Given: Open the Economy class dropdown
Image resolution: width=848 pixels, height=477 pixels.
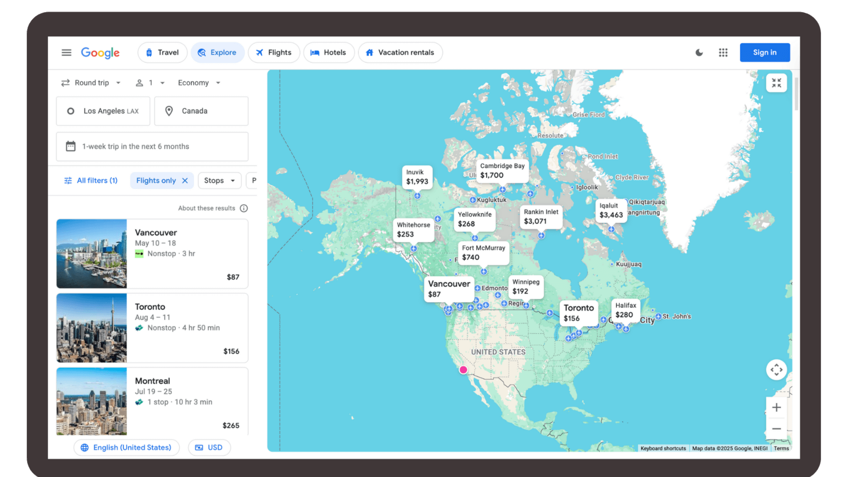Looking at the screenshot, I should [x=199, y=83].
